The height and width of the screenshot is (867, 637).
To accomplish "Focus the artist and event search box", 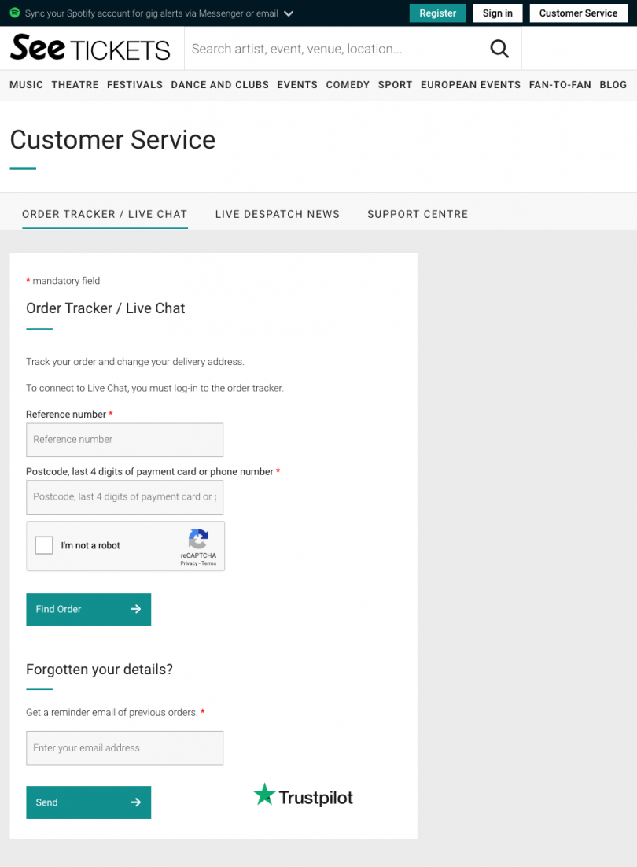I will pyautogui.click(x=337, y=49).
